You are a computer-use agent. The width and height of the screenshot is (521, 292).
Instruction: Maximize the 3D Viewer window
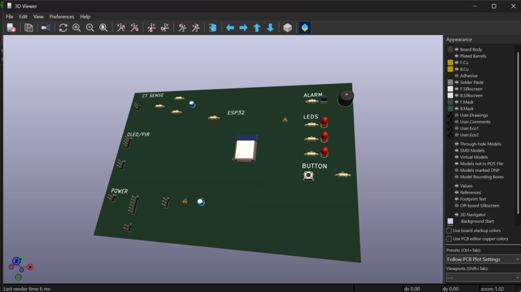click(x=494, y=6)
